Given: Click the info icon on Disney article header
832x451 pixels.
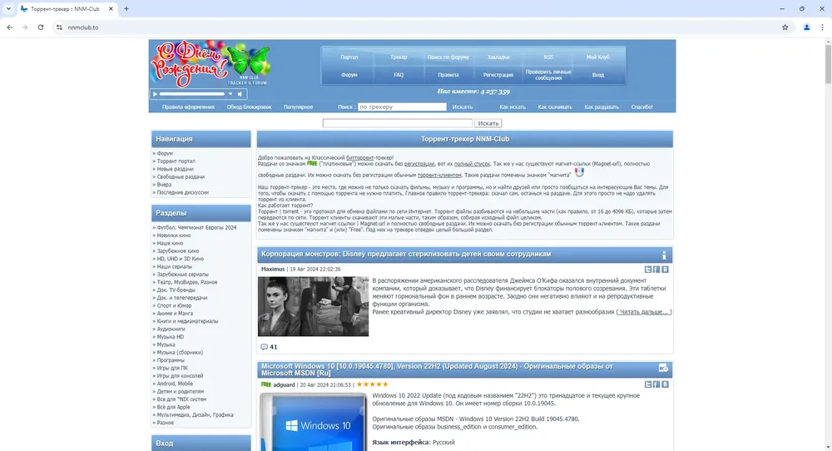Looking at the screenshot, I should coord(664,255).
